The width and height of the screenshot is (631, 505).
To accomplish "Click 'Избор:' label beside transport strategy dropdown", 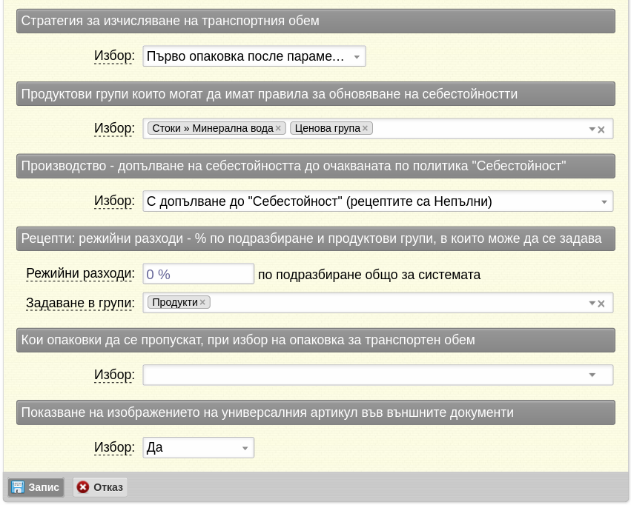I will point(114,56).
